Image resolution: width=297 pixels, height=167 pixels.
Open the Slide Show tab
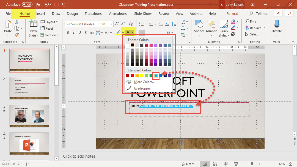pos(143,13)
